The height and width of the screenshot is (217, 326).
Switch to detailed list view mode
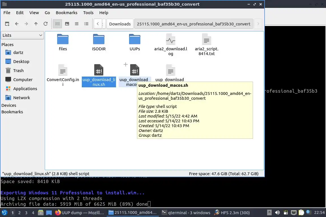[x=86, y=24]
